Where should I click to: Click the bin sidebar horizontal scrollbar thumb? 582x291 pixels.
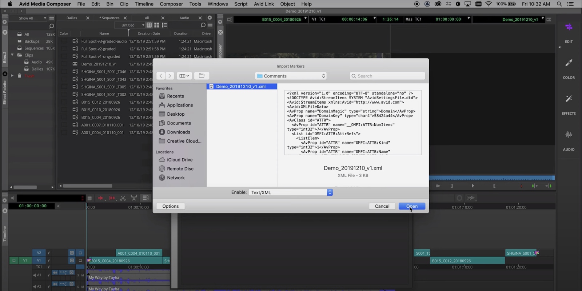pos(25,187)
